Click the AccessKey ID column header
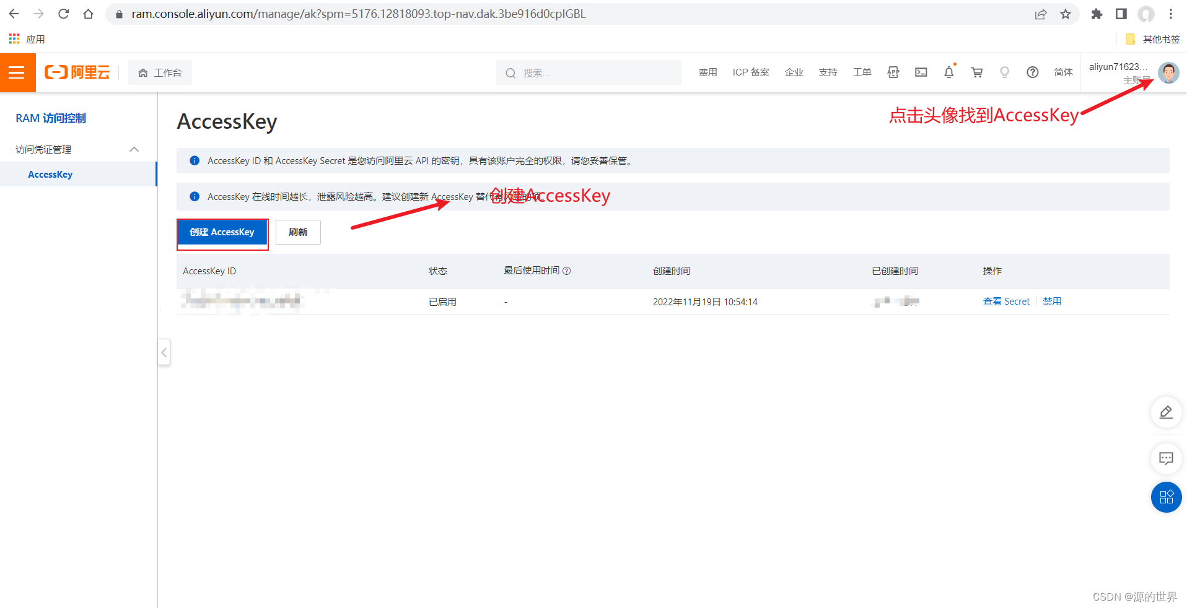 pos(209,271)
